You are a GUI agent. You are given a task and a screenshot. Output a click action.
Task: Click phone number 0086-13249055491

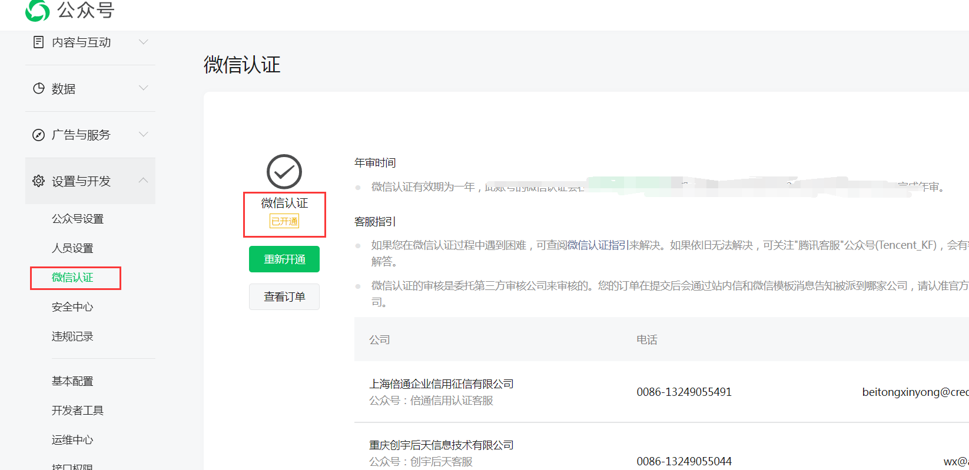pyautogui.click(x=684, y=392)
